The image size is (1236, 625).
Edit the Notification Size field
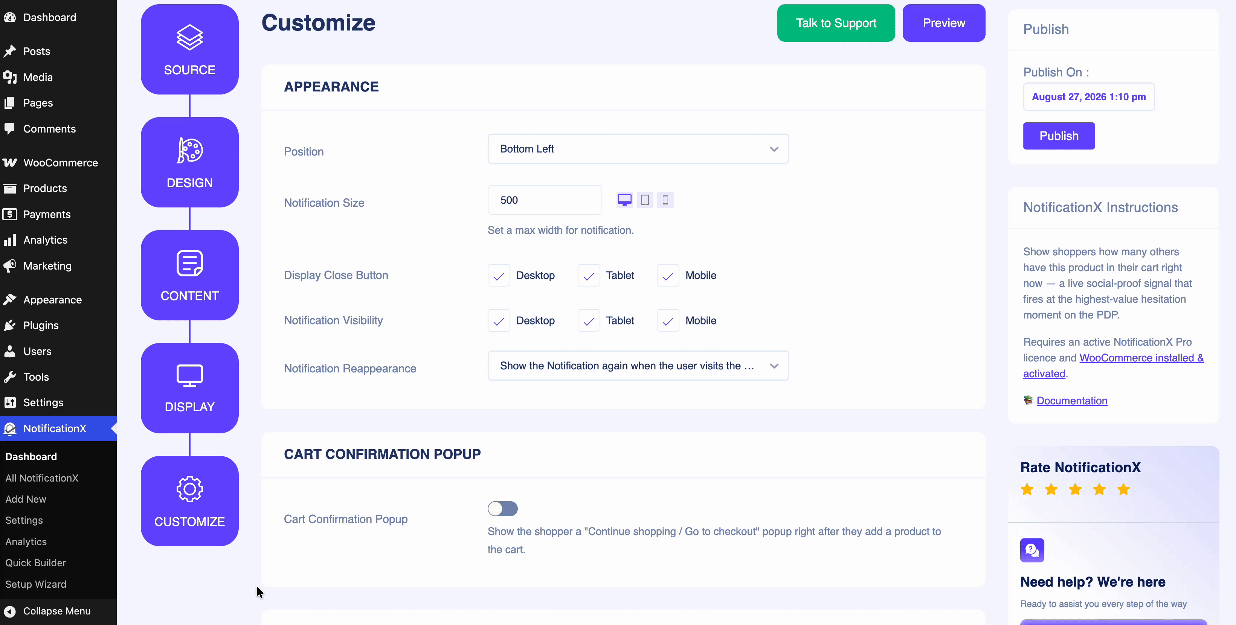(545, 200)
